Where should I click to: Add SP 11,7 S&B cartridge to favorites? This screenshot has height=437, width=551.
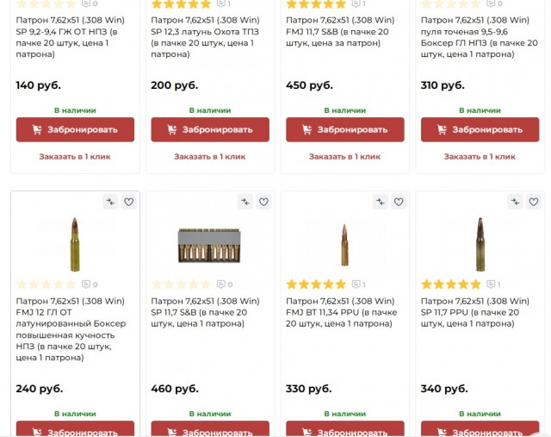pyautogui.click(x=263, y=202)
